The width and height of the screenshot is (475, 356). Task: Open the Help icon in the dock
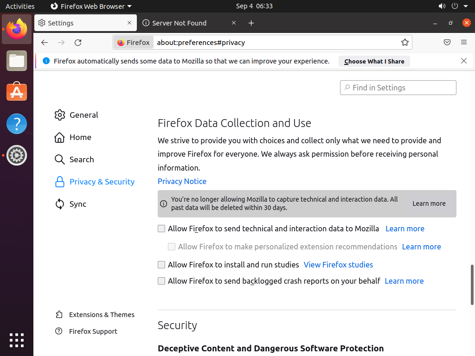pyautogui.click(x=17, y=123)
